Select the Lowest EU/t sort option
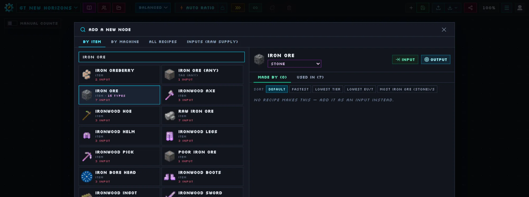529x197 pixels. click(x=360, y=89)
